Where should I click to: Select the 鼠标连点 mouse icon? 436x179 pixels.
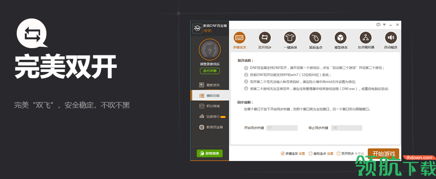click(315, 37)
